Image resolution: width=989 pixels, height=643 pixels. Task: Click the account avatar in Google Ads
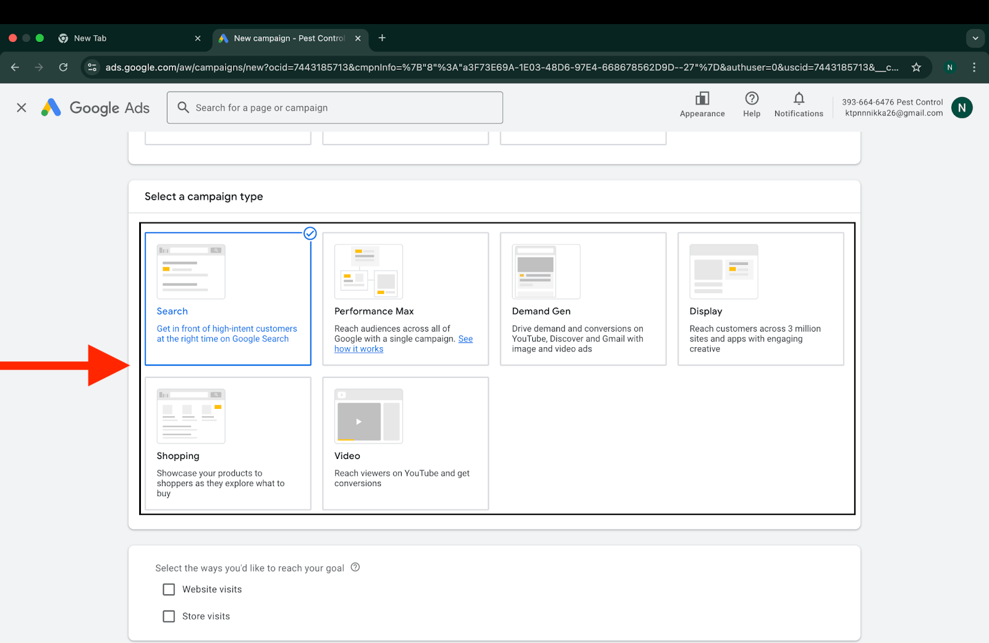pyautogui.click(x=961, y=107)
